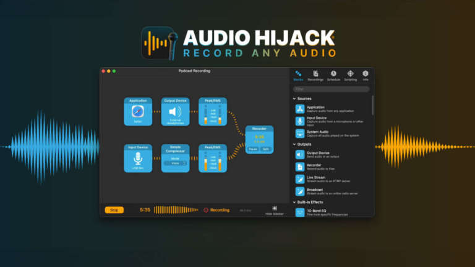Collapse the Outputs section

(x=294, y=145)
